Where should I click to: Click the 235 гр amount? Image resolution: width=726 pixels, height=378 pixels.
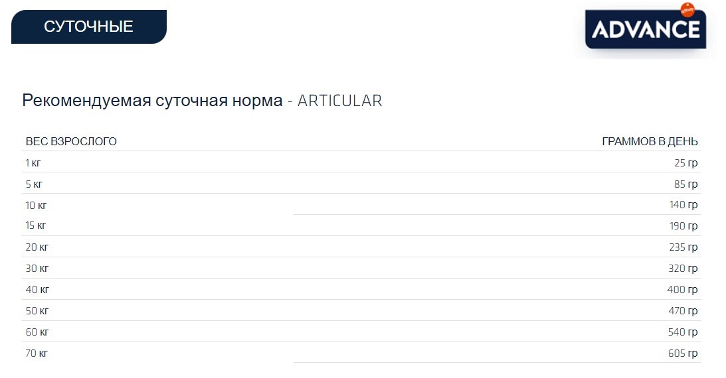(683, 247)
